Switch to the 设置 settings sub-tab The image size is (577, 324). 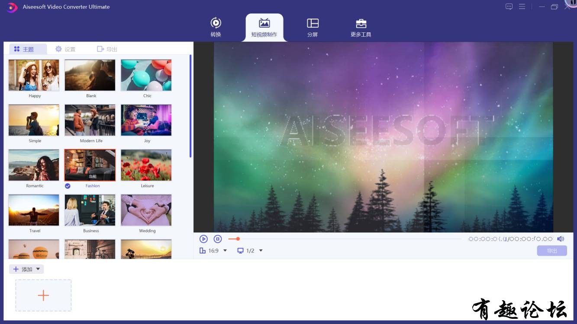65,49
